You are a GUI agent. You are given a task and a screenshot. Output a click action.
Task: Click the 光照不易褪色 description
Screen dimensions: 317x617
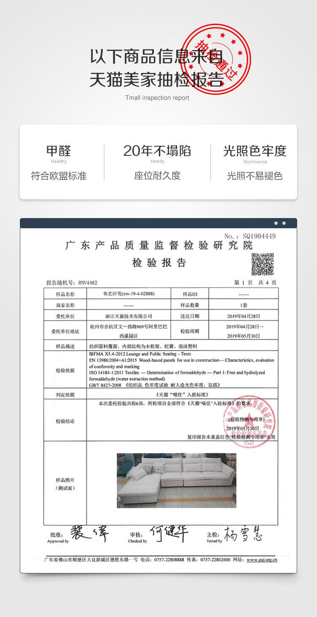pos(255,176)
